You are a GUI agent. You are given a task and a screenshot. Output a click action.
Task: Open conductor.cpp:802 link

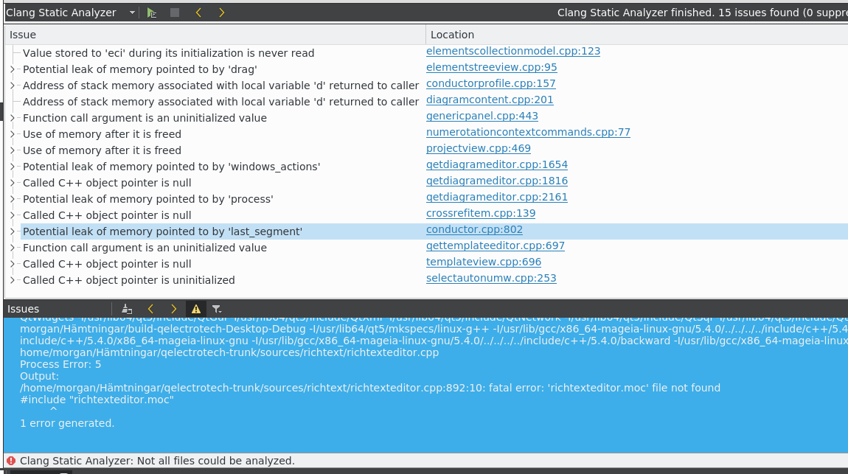click(474, 231)
